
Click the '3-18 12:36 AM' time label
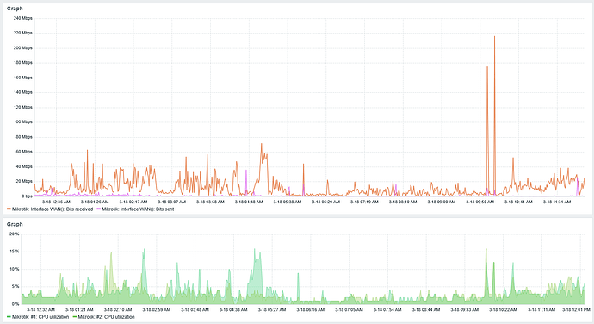pos(56,202)
